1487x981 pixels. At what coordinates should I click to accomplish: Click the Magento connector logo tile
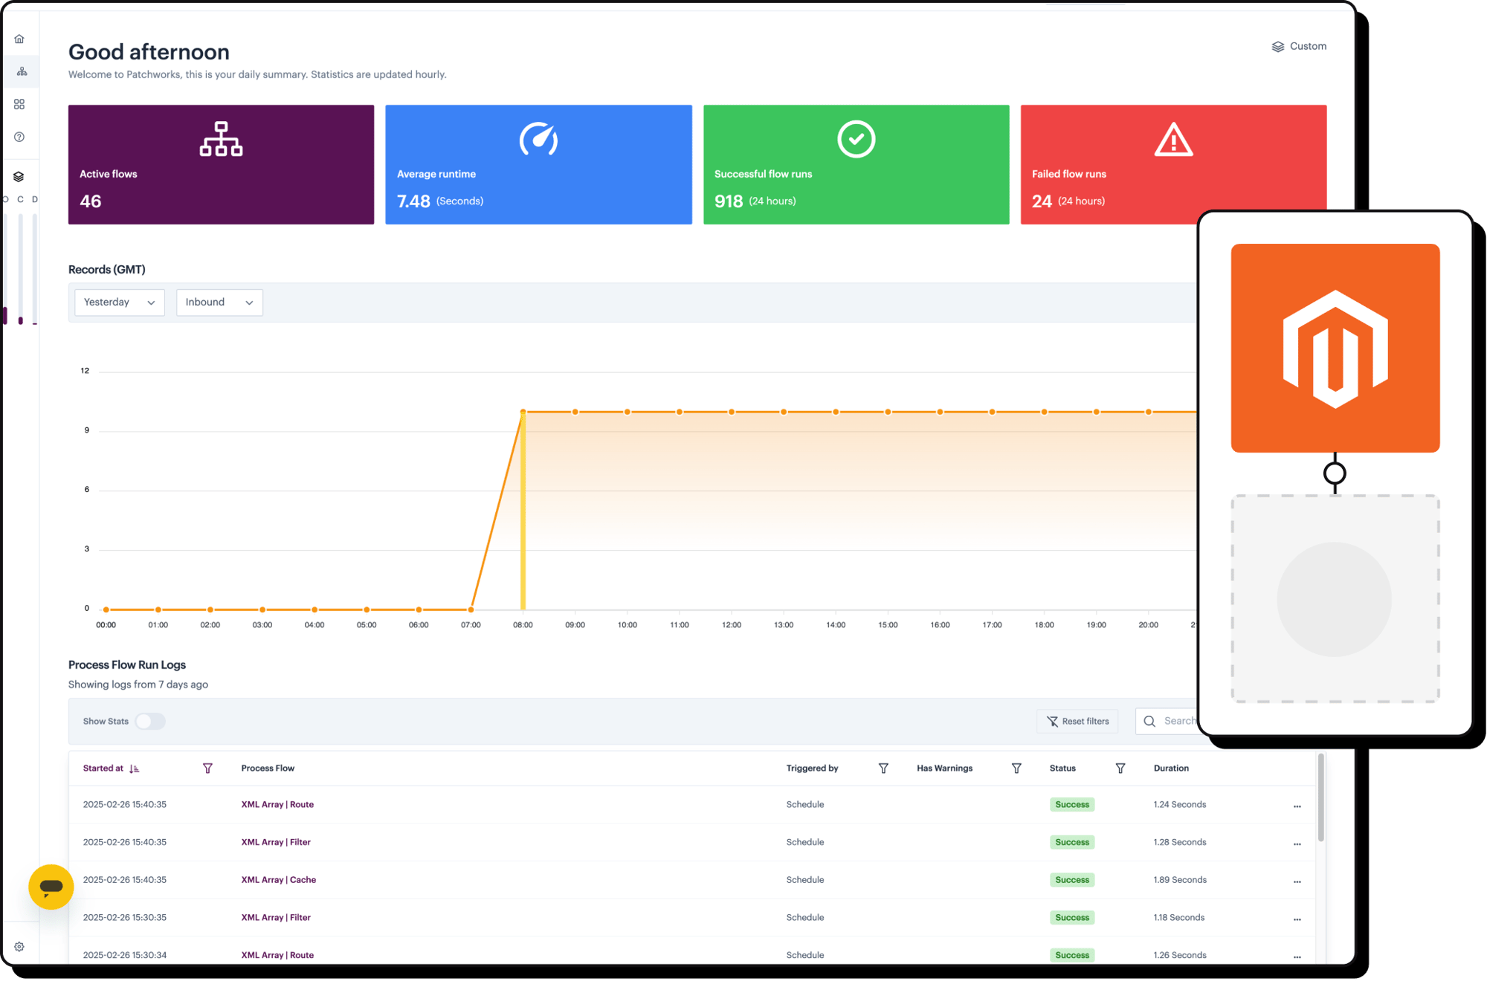pyautogui.click(x=1335, y=348)
